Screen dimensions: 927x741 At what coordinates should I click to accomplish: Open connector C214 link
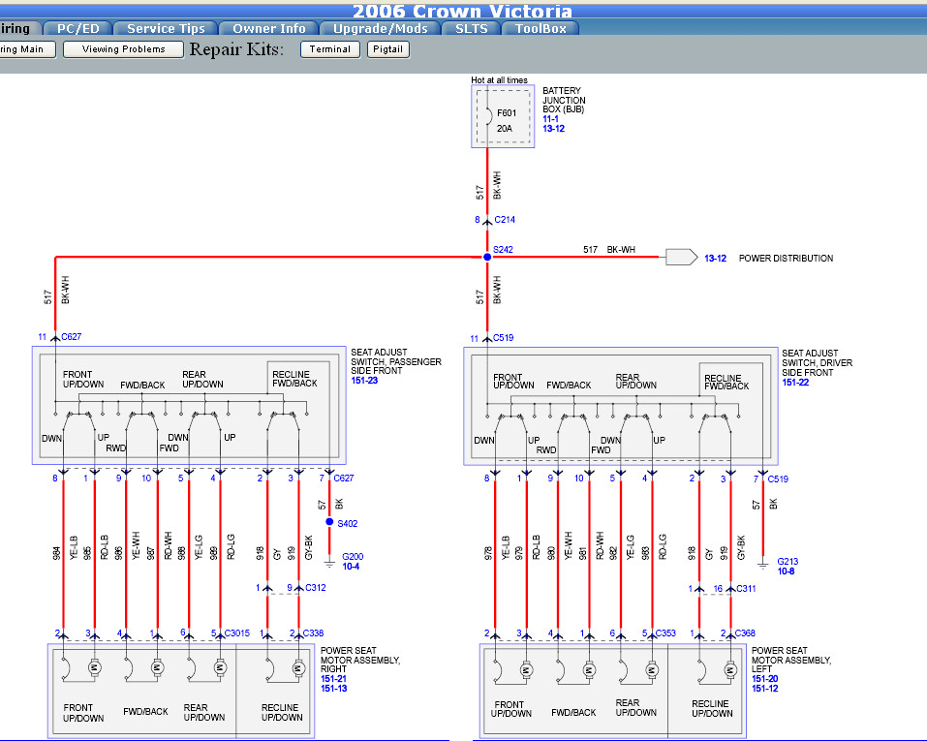(505, 220)
